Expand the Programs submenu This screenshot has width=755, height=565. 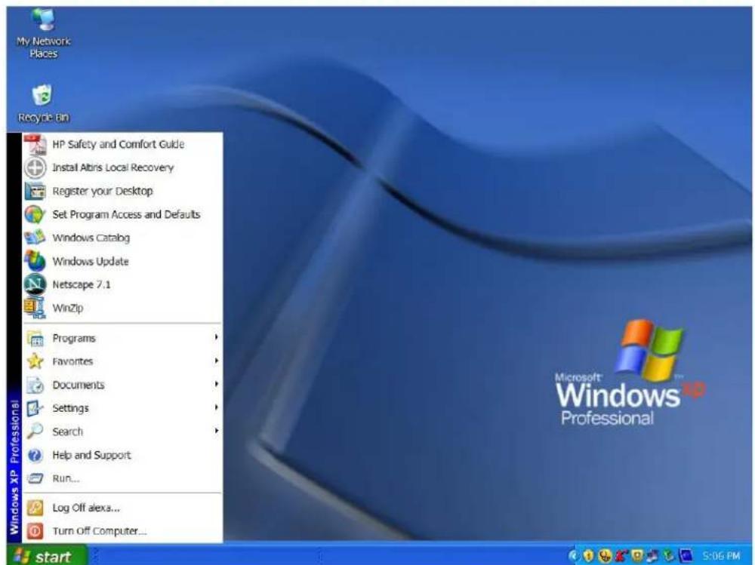click(x=122, y=339)
